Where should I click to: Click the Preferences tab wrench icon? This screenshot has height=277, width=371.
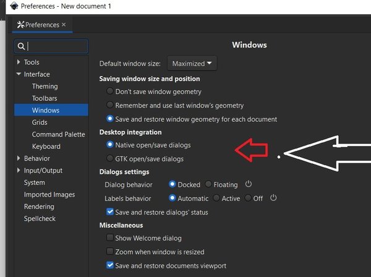(x=20, y=25)
